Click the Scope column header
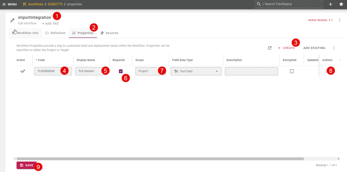This screenshot has width=347, height=172. point(150,60)
